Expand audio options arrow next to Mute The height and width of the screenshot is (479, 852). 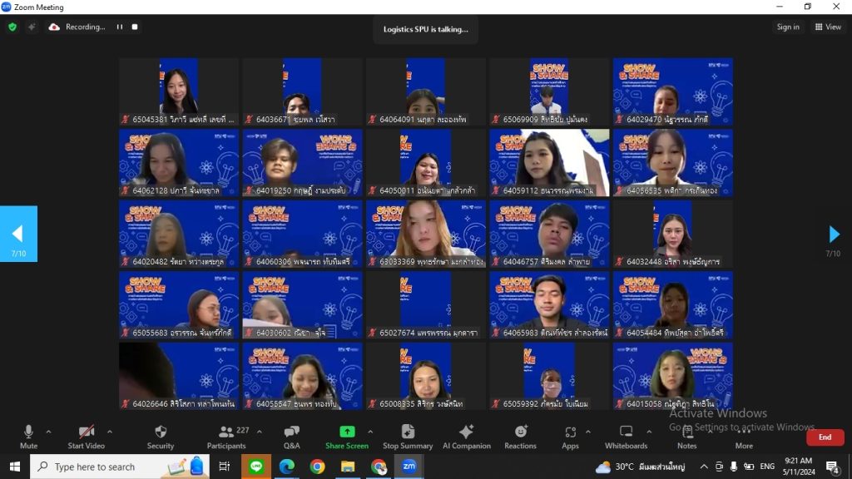coord(48,432)
